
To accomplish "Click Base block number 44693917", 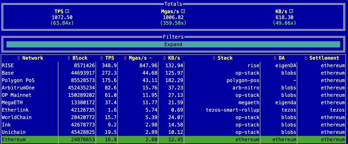I will pos(83,73).
